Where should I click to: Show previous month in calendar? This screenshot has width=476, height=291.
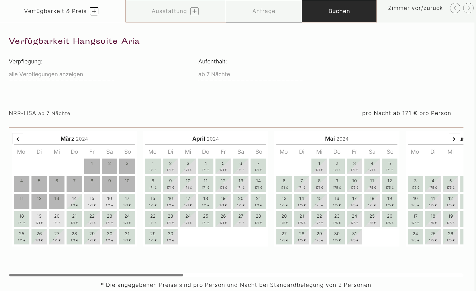coord(18,139)
